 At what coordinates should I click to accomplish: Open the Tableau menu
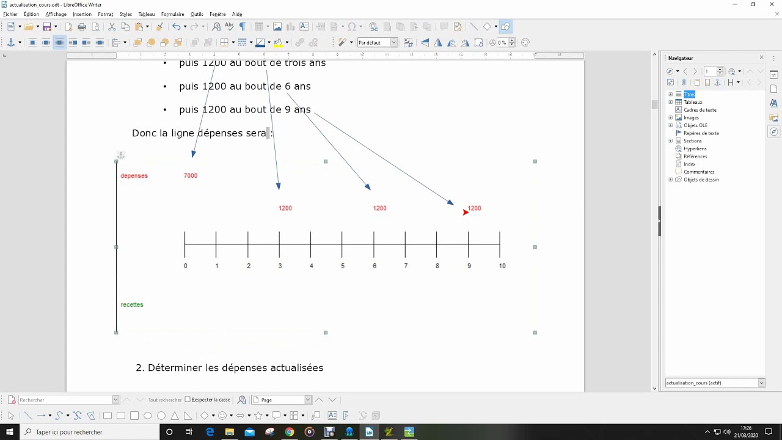click(x=147, y=14)
